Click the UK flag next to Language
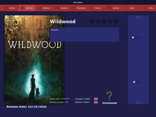This screenshot has height=117, width=156. pos(96,99)
